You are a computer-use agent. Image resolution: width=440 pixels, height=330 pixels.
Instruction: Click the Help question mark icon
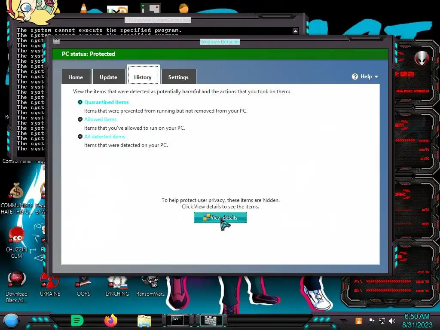click(x=354, y=76)
